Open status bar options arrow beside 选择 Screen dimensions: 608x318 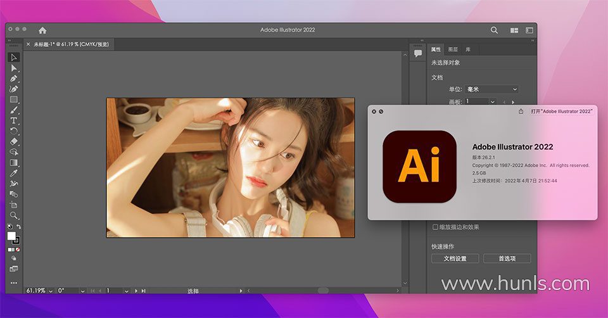[x=241, y=291]
